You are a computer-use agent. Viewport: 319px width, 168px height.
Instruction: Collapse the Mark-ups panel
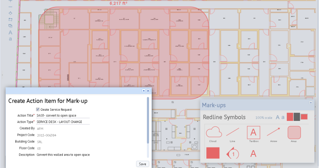(x=311, y=103)
